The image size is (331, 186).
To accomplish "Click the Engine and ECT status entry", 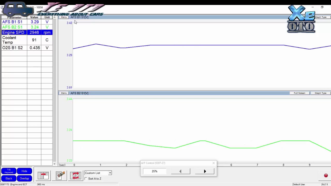I will tap(19, 184).
